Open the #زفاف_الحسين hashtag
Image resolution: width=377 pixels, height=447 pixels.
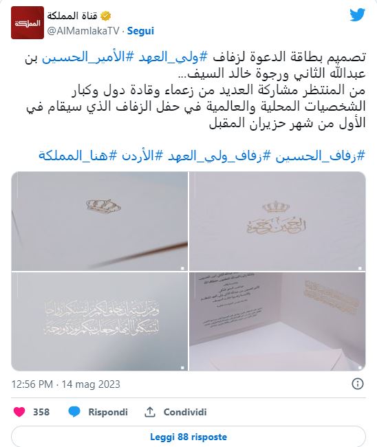pyautogui.click(x=321, y=156)
